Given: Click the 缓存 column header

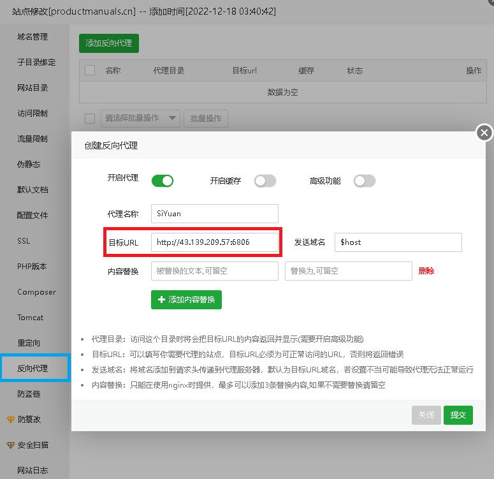Looking at the screenshot, I should pos(306,71).
